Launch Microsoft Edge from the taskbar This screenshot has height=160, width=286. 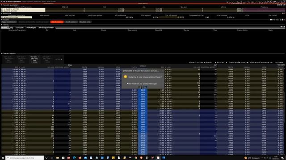(x=74, y=158)
